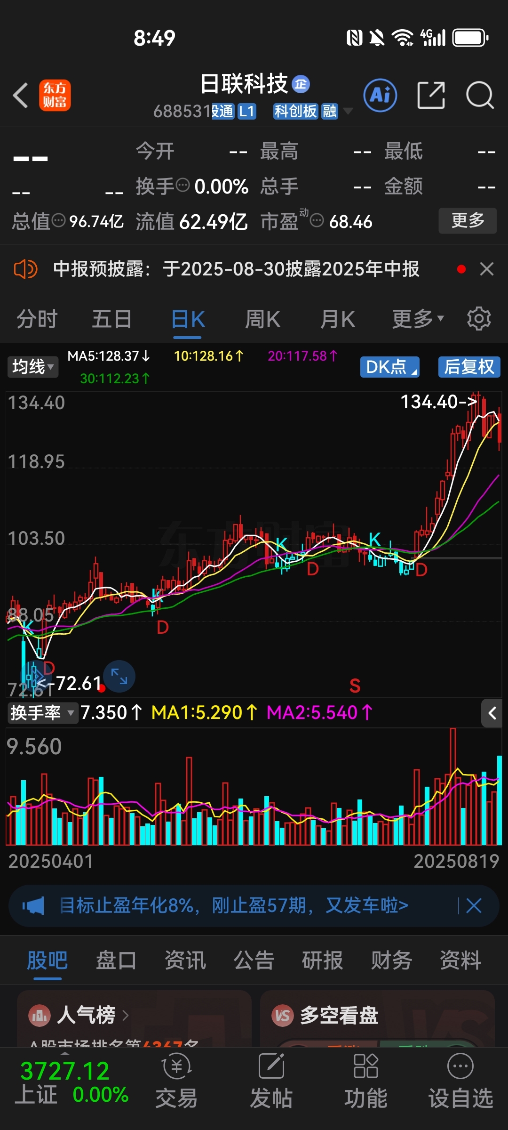Select the 日K chart tab
Image resolution: width=508 pixels, height=1130 pixels.
coord(187,319)
